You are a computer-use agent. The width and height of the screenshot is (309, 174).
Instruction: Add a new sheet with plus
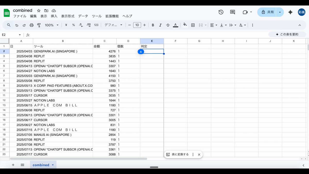[13, 165]
